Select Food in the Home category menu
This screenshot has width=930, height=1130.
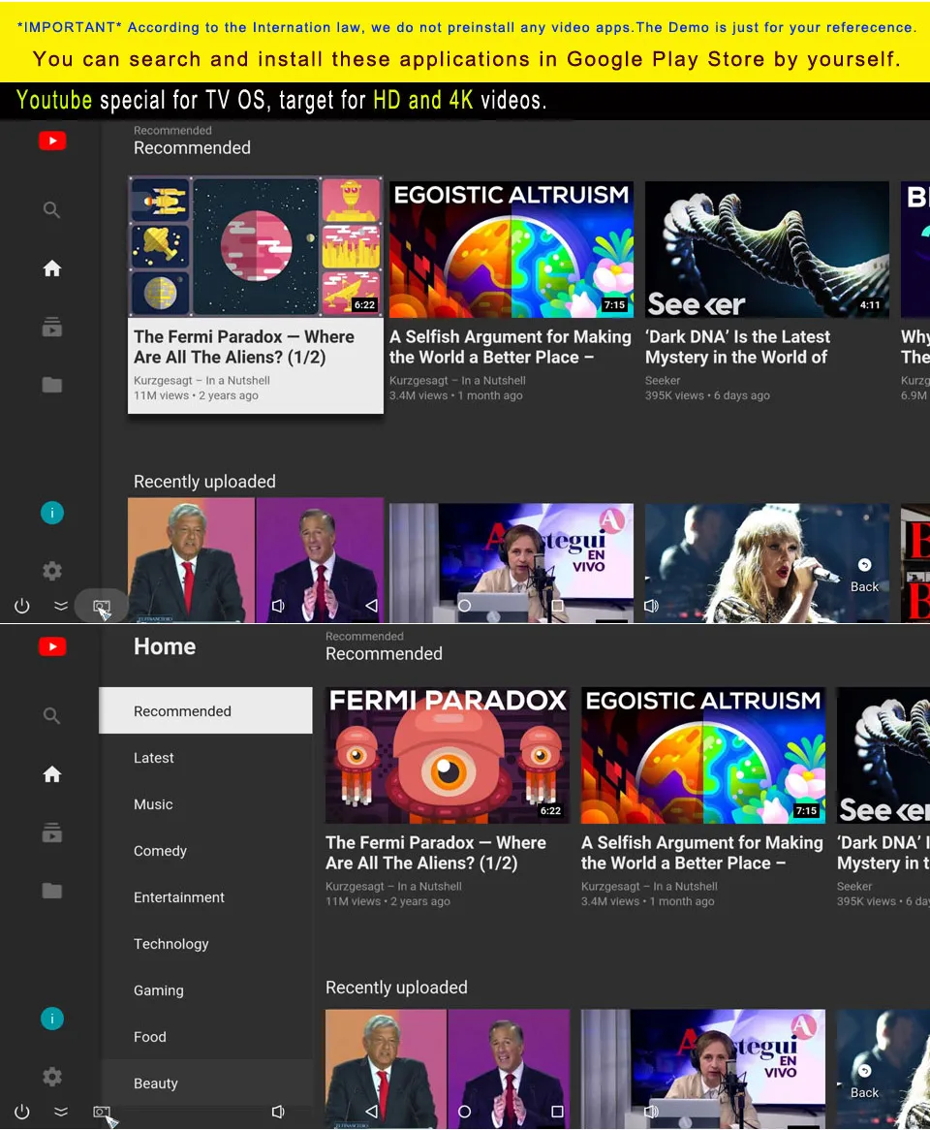[x=205, y=1037]
